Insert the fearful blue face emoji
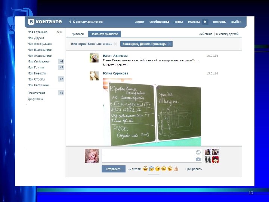This screenshot has width=269, height=202. pos(151,169)
